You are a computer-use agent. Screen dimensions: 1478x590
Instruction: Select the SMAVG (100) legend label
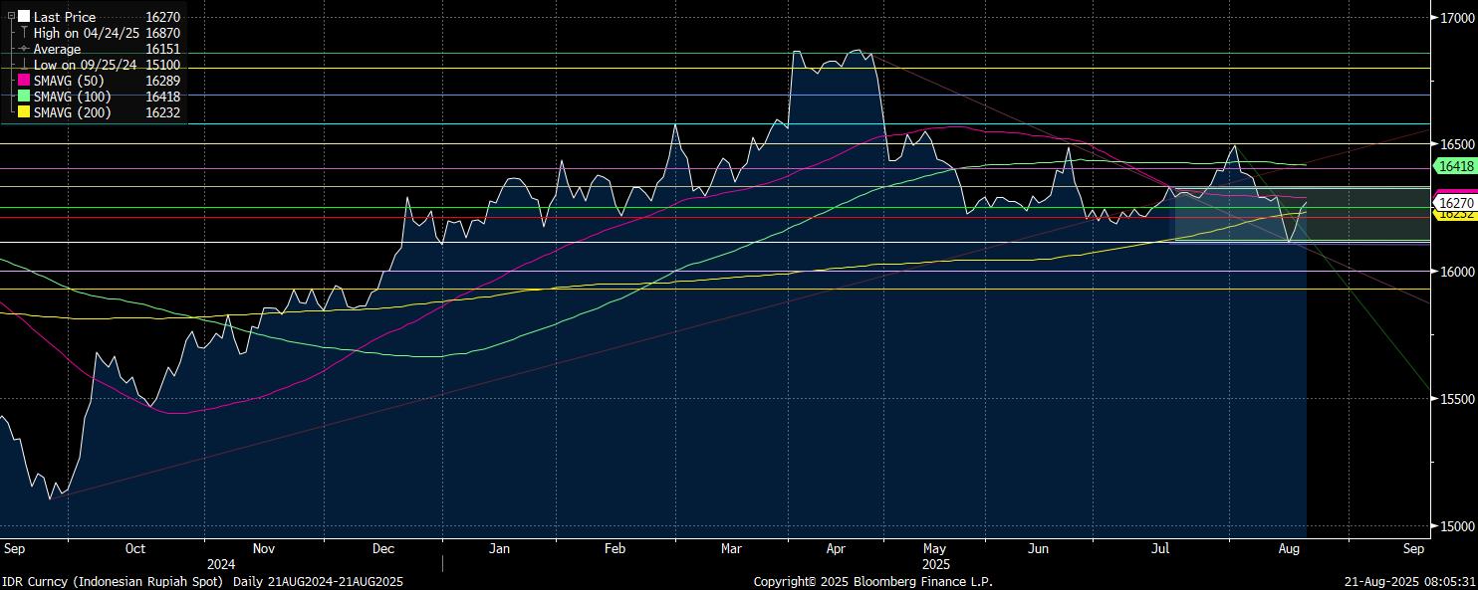pos(72,97)
